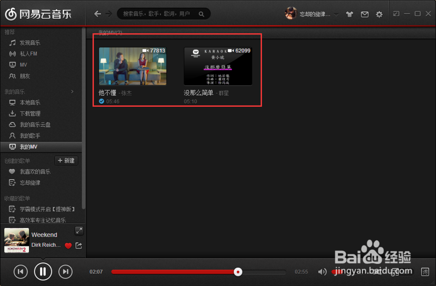Image resolution: width=436 pixels, height=286 pixels.
Task: Unlike Weekend with red heart
Action: 68,245
